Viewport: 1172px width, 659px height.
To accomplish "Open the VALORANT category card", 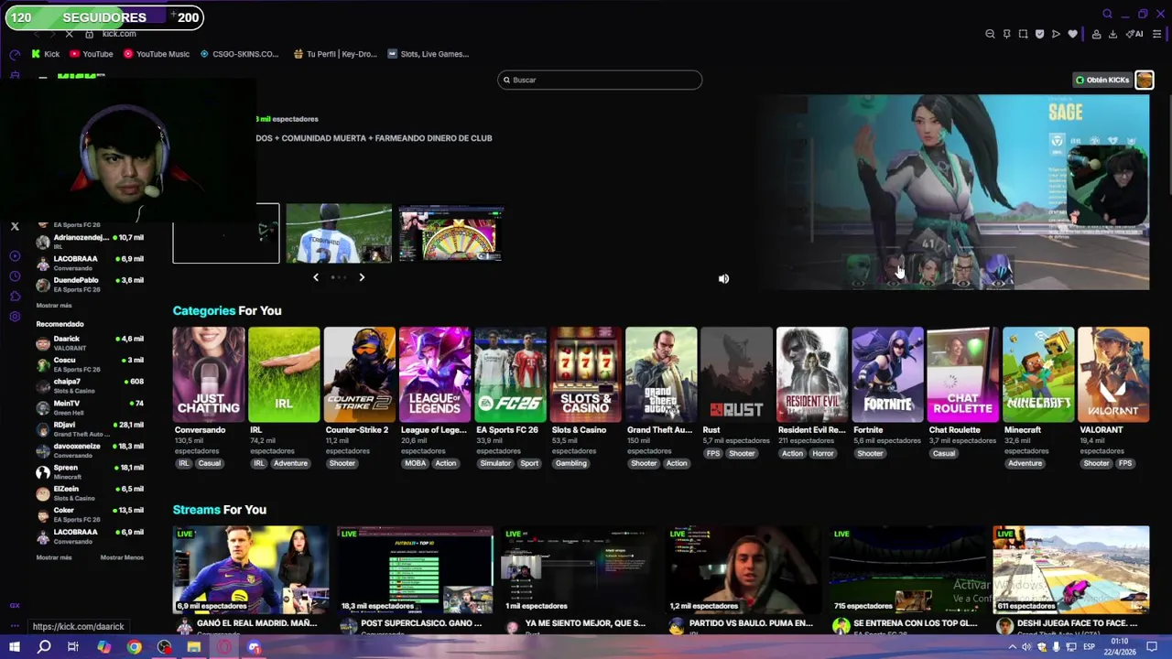I will click(1113, 374).
